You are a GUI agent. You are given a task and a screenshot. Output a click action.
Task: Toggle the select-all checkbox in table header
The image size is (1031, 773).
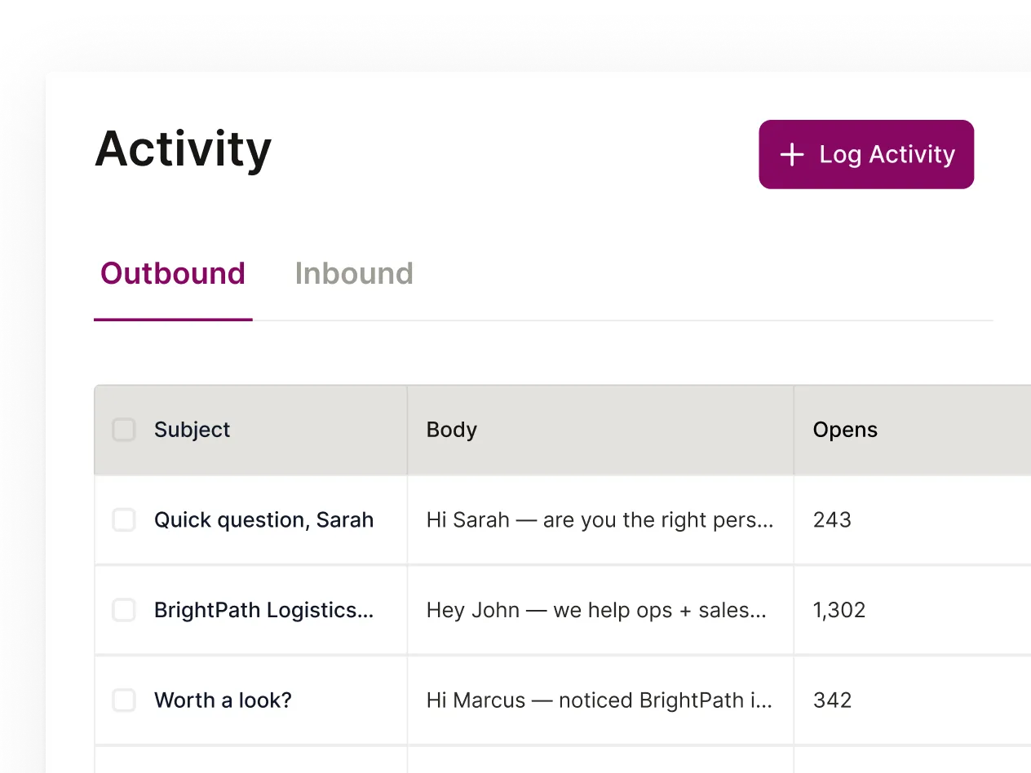(123, 429)
